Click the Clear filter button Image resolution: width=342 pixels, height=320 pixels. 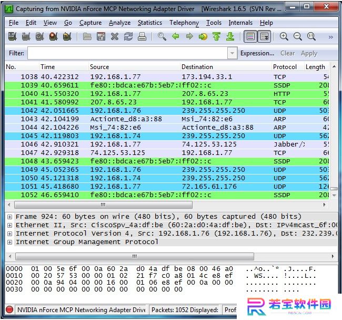(x=287, y=53)
